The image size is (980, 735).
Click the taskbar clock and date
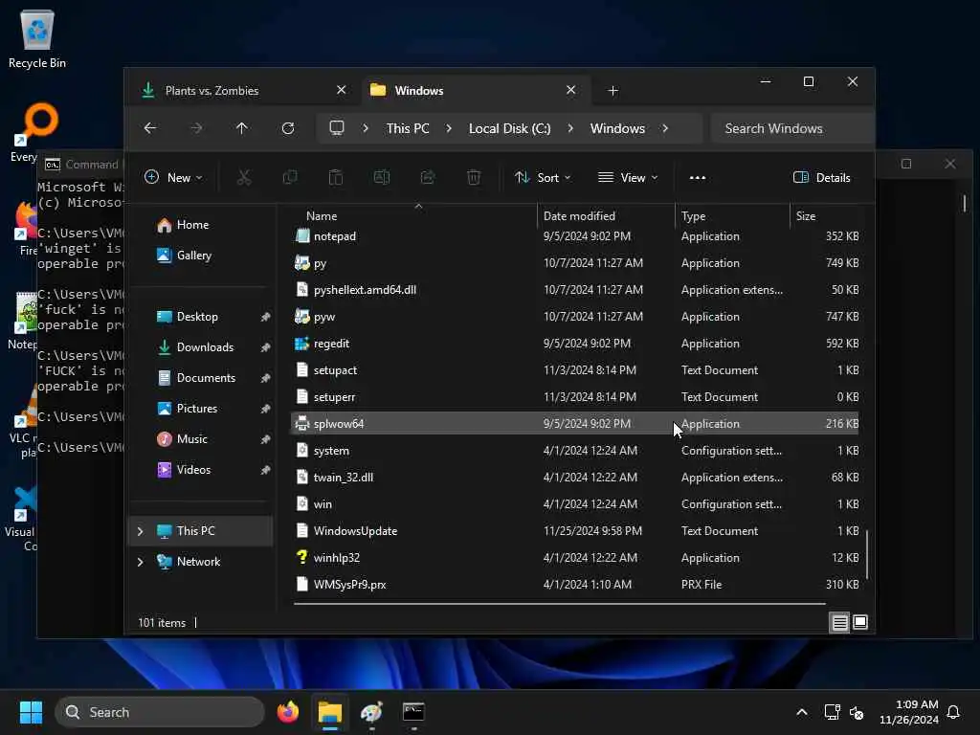click(x=909, y=712)
